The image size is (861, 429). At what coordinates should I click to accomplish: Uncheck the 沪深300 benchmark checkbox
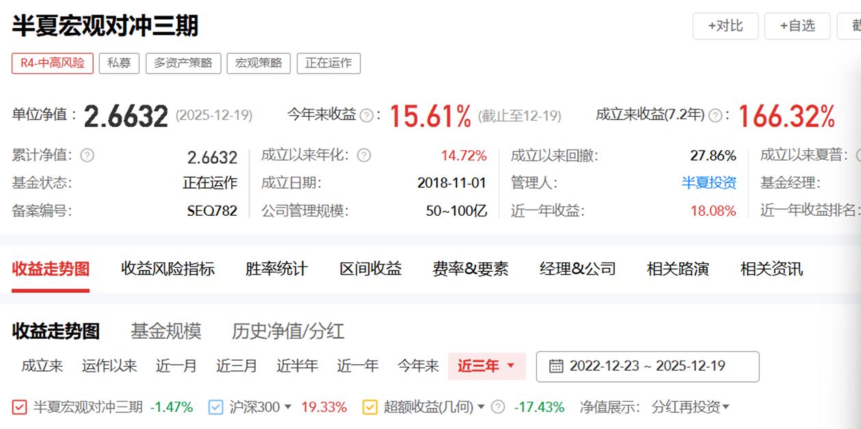(x=215, y=407)
